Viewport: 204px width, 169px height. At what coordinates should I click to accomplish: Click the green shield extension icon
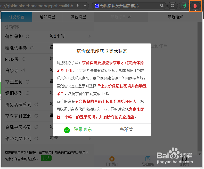click(184, 6)
